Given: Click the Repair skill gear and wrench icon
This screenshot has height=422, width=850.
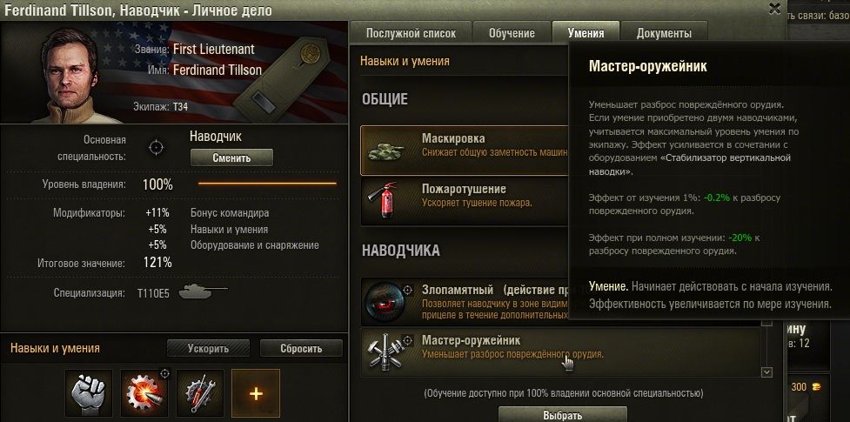Looking at the screenshot, I should [x=200, y=392].
